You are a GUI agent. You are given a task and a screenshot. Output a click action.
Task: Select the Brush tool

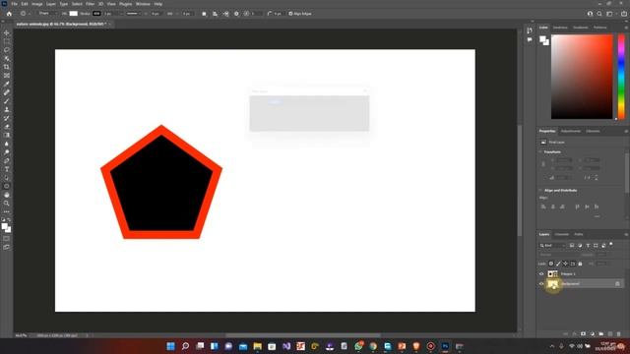[7, 101]
